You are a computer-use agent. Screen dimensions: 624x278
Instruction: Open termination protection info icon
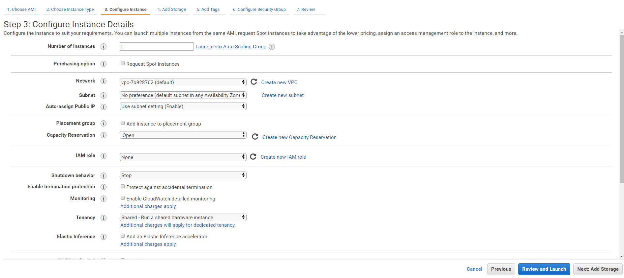tap(104, 187)
